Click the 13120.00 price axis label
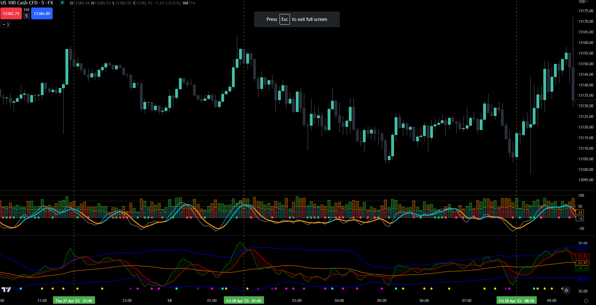596x305 pixels. [586, 127]
